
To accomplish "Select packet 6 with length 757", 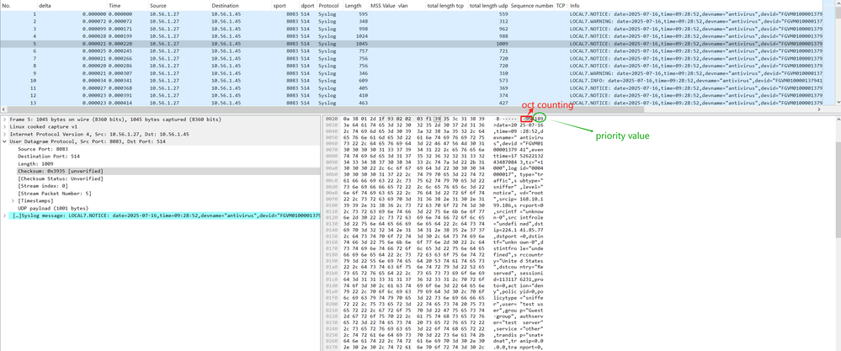I will [x=412, y=51].
